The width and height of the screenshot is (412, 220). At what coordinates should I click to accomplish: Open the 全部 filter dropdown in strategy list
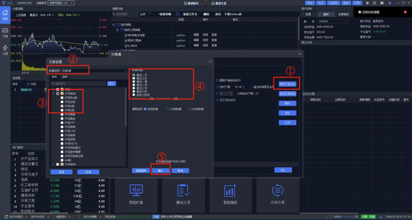[145, 14]
